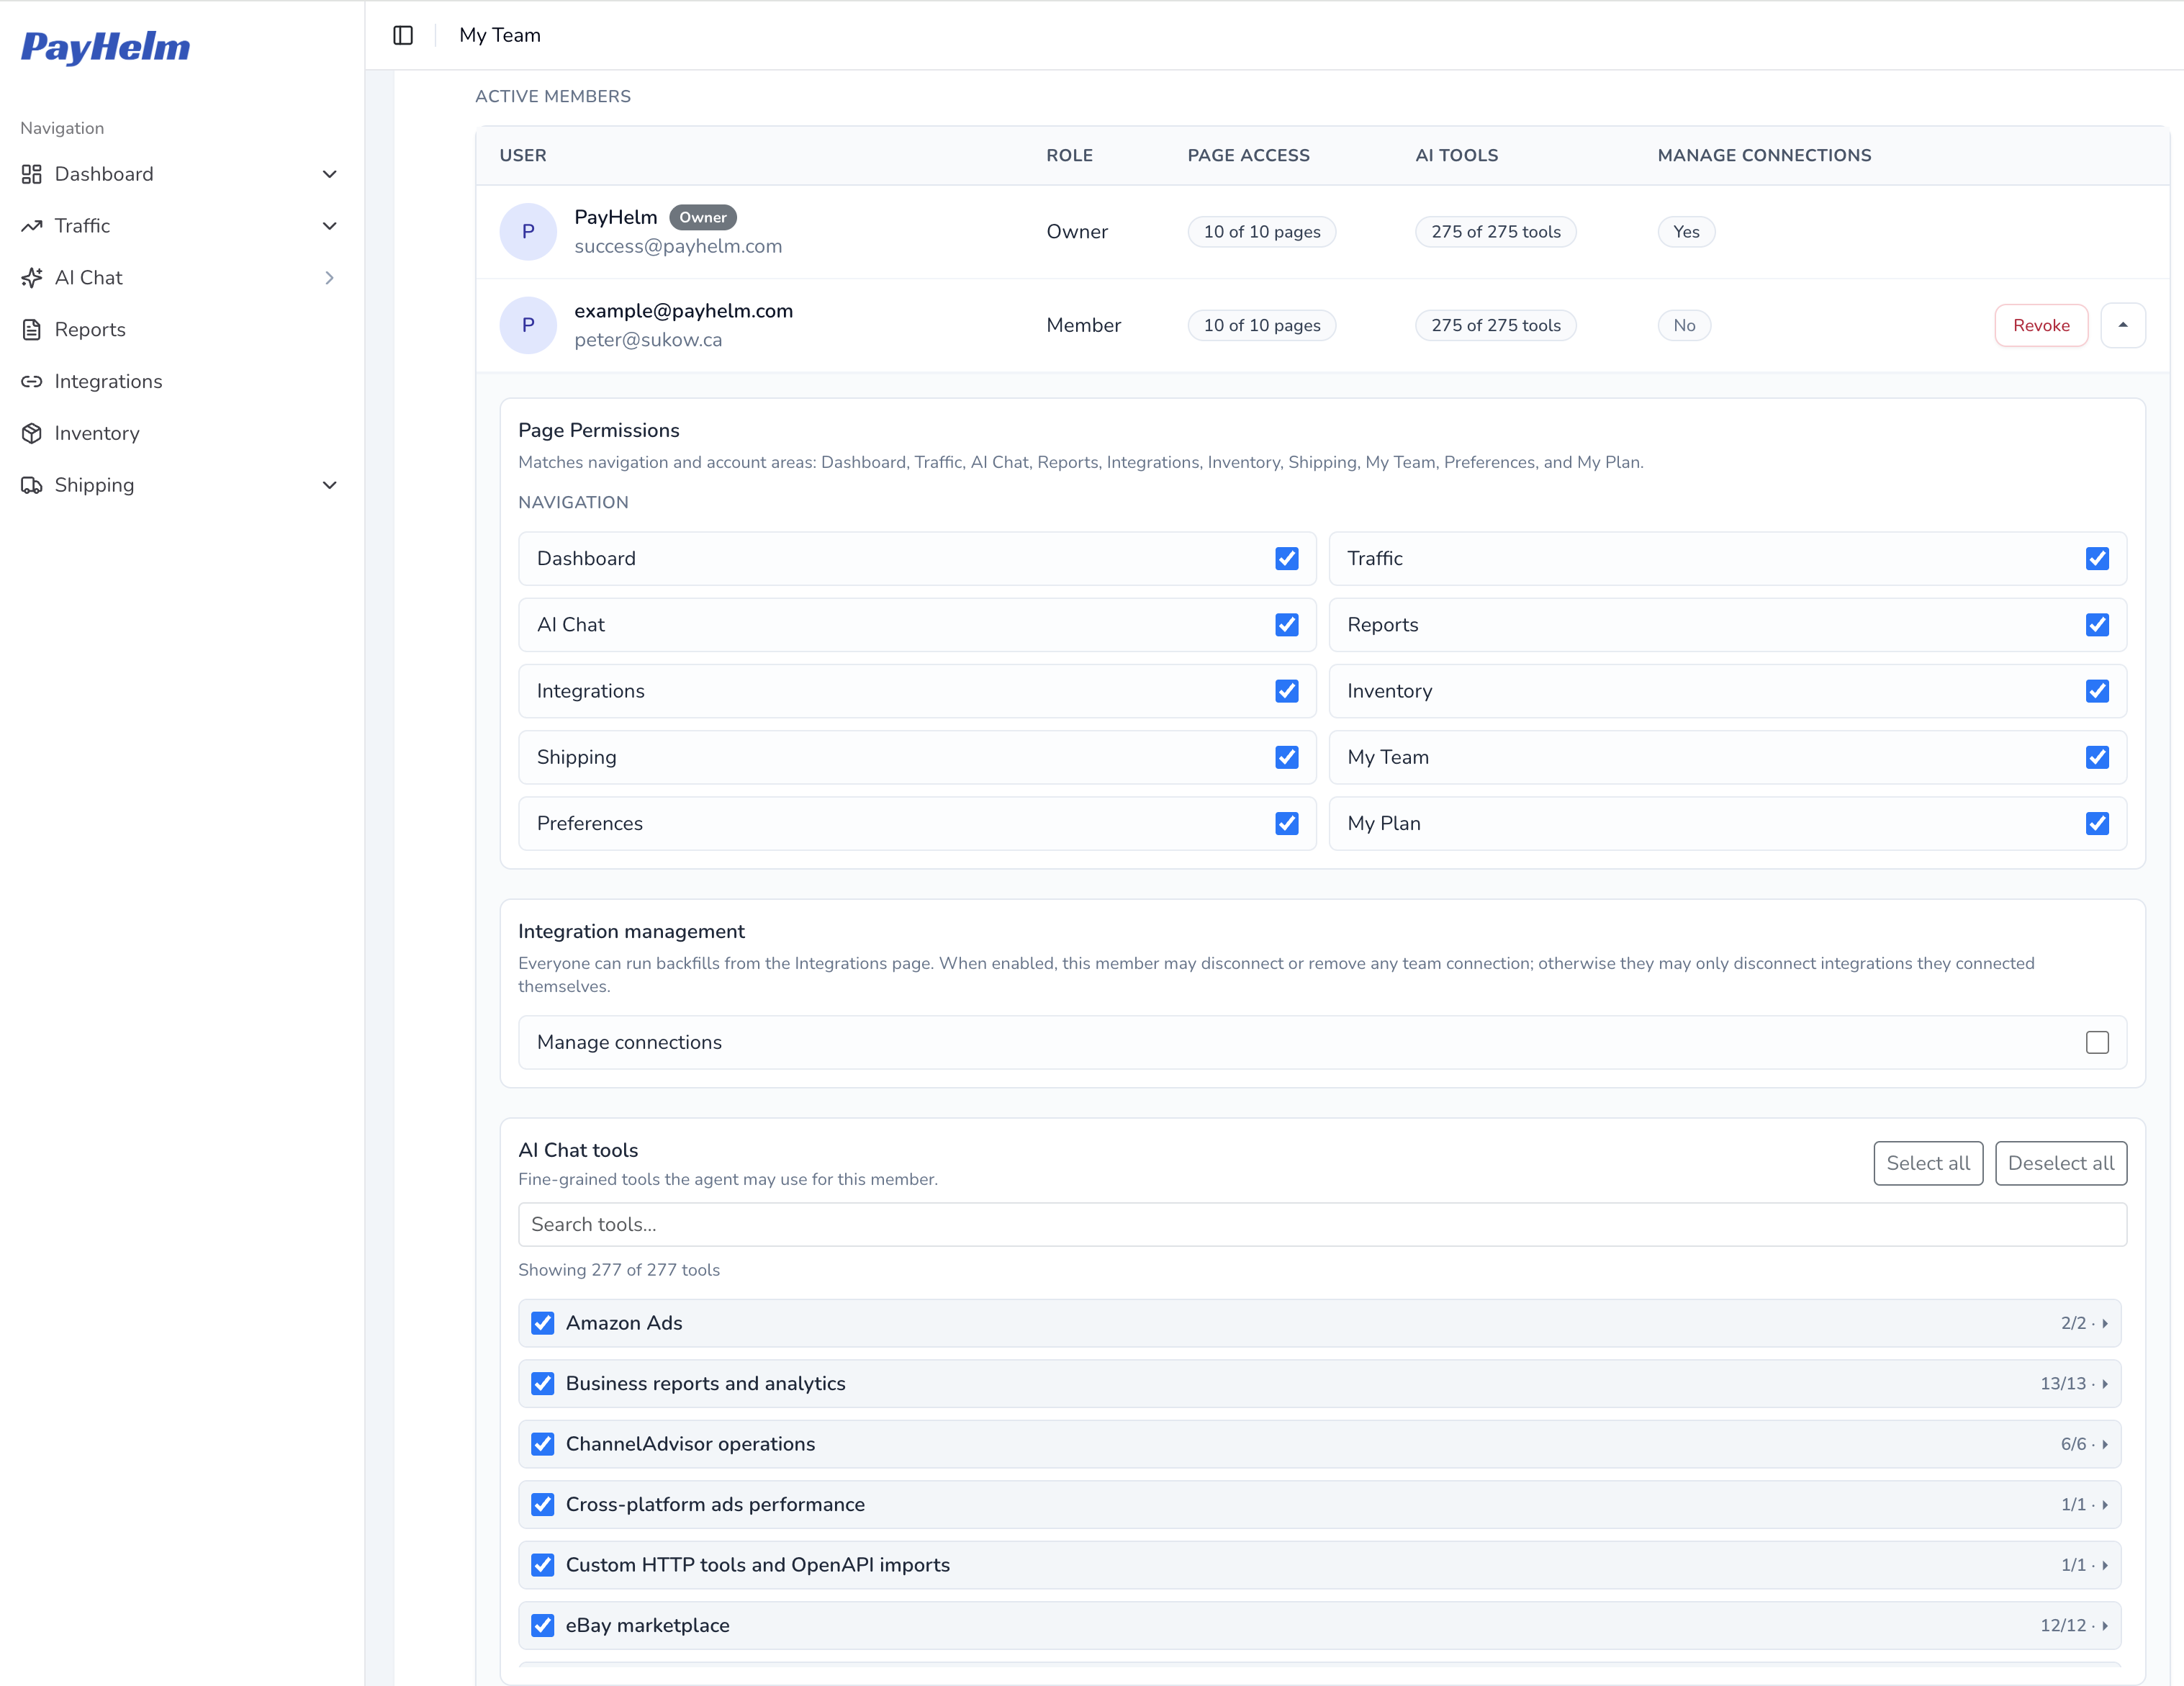The height and width of the screenshot is (1686, 2184).
Task: Uncheck the Amazon Ads tools checkbox
Action: coord(542,1323)
